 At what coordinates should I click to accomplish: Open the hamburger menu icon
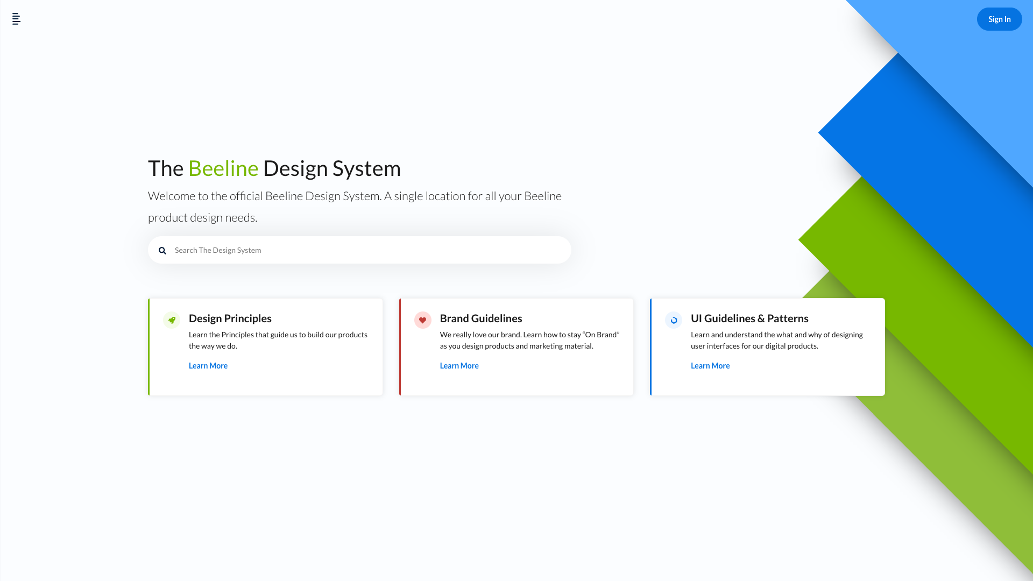[16, 19]
